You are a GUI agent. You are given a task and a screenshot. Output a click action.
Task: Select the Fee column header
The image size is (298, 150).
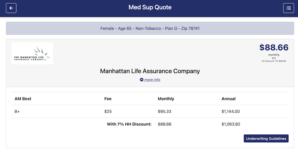pyautogui.click(x=108, y=99)
